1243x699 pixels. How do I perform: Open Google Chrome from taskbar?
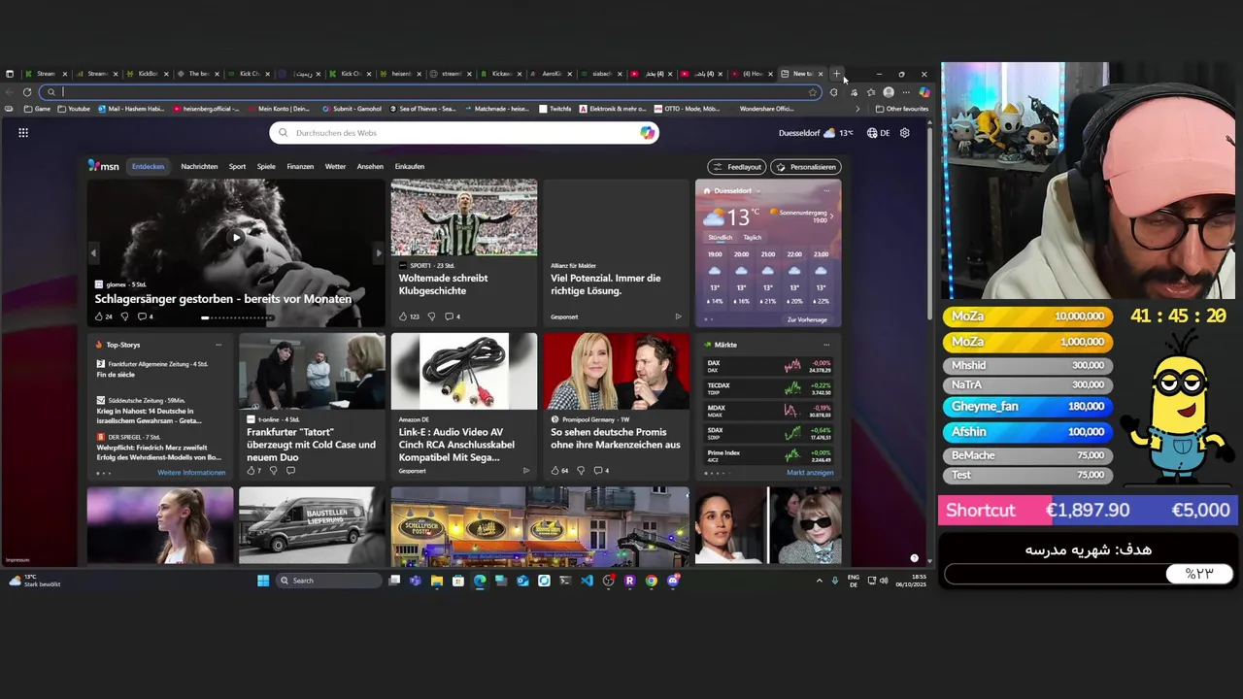[651, 581]
